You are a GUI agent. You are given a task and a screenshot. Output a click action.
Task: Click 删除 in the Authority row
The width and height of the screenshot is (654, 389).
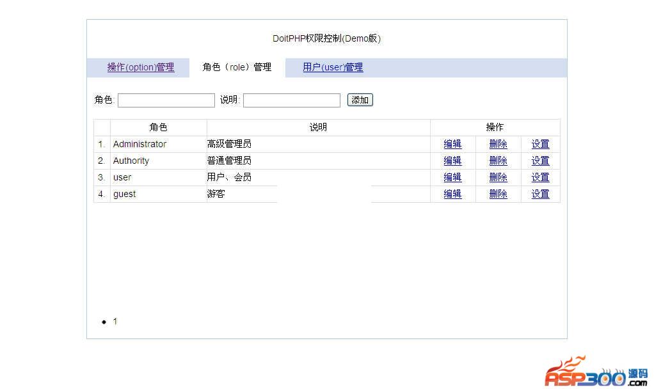498,161
